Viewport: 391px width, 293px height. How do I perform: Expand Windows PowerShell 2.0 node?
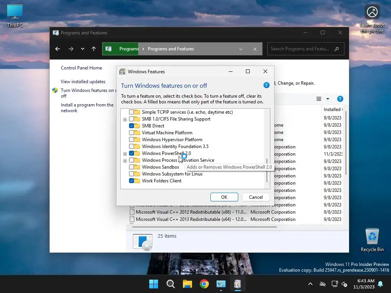pyautogui.click(x=125, y=154)
